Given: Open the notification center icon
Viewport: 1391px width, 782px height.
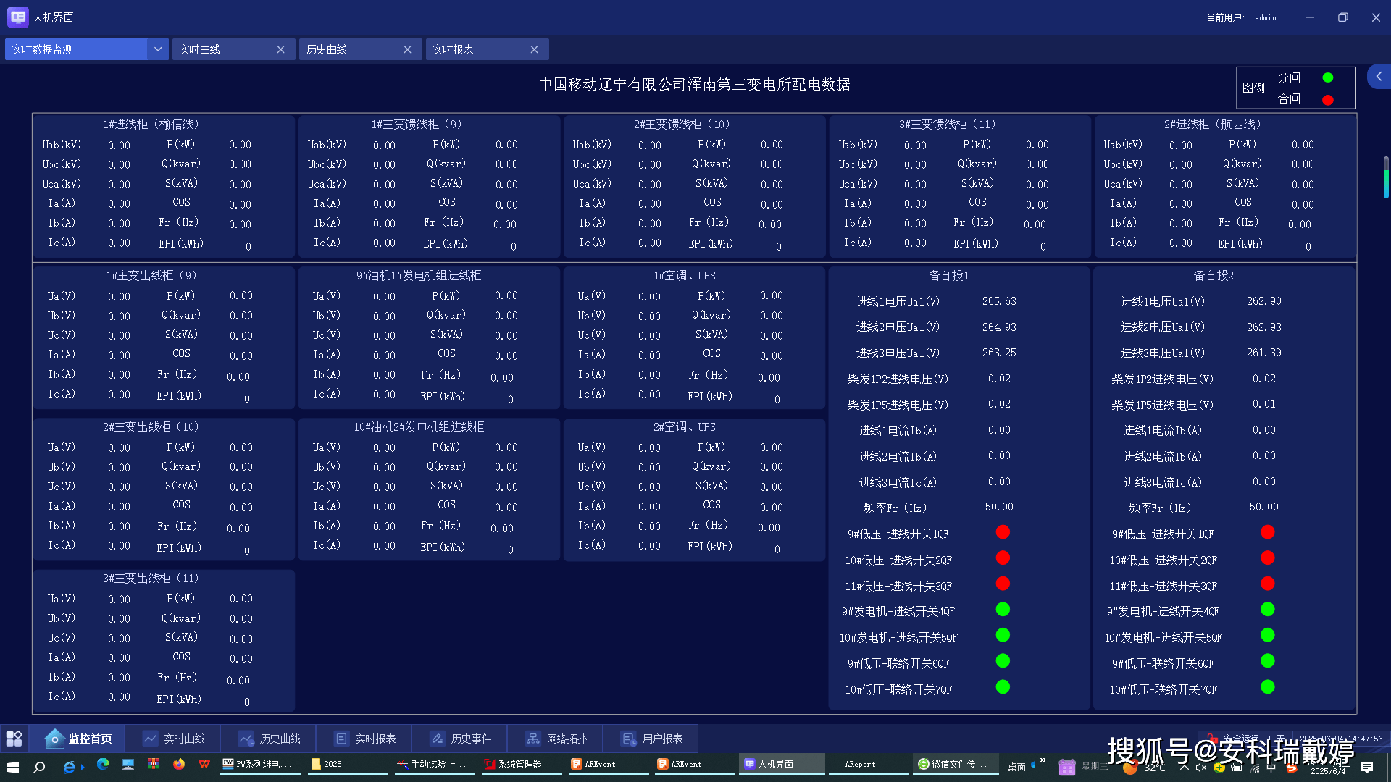Looking at the screenshot, I should [x=1367, y=767].
